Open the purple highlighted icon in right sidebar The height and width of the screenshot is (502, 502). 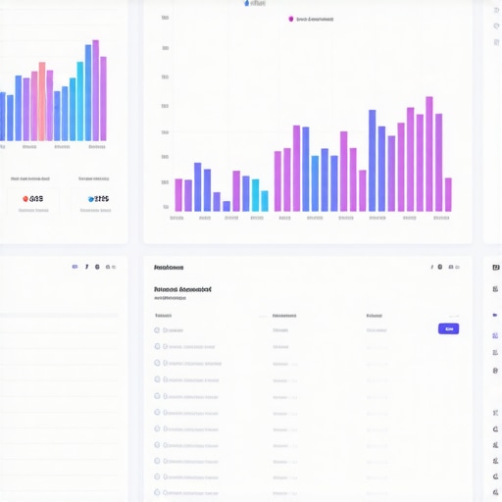pyautogui.click(x=495, y=335)
